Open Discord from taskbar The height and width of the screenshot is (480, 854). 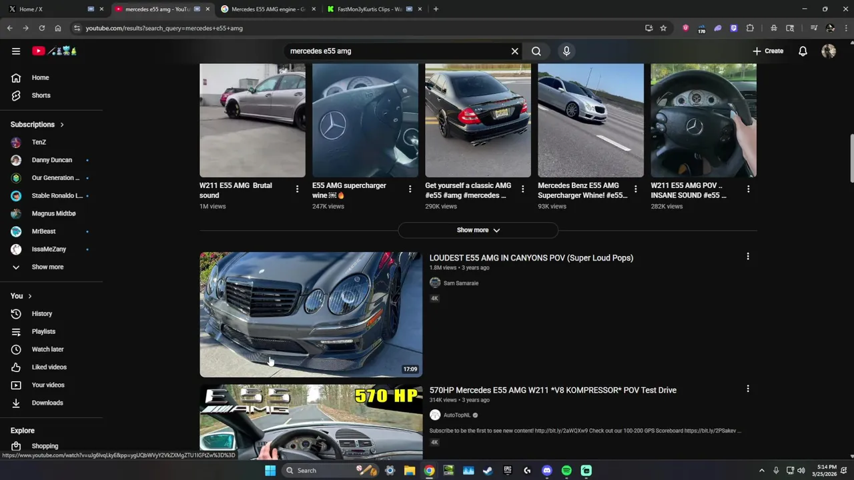pyautogui.click(x=547, y=471)
